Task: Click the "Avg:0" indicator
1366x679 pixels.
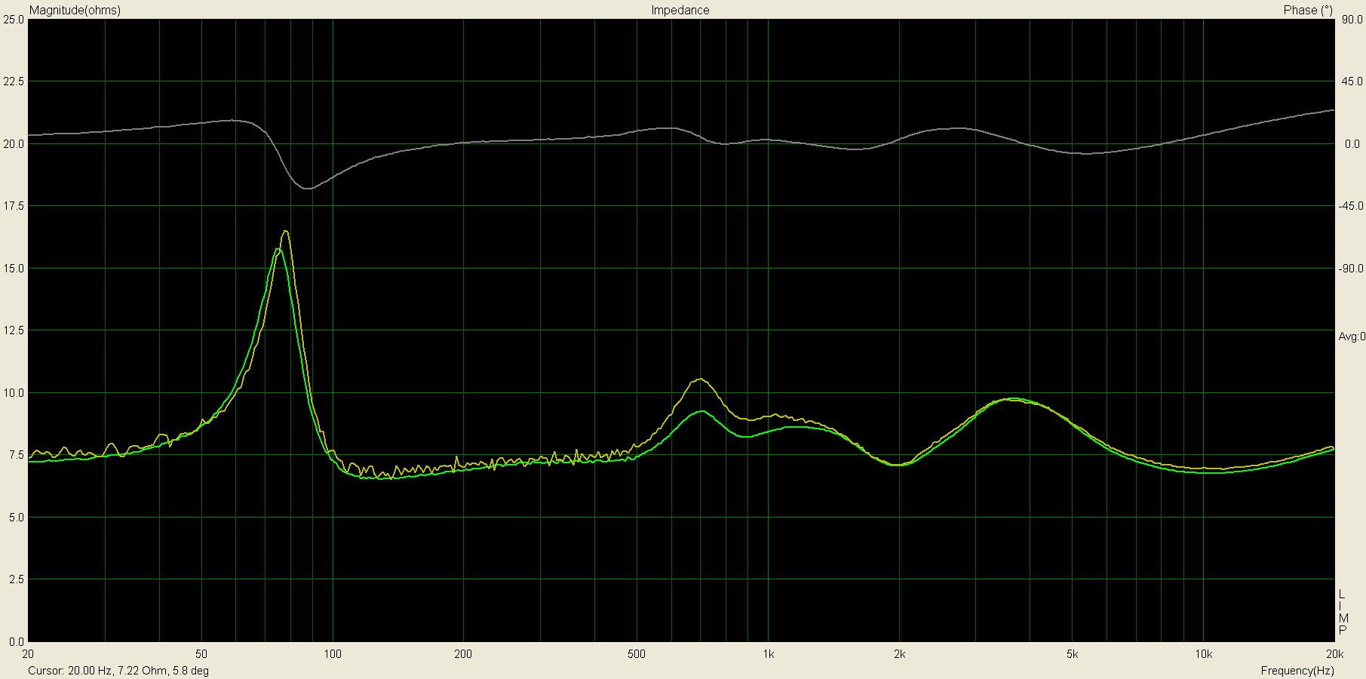Action: pyautogui.click(x=1352, y=336)
